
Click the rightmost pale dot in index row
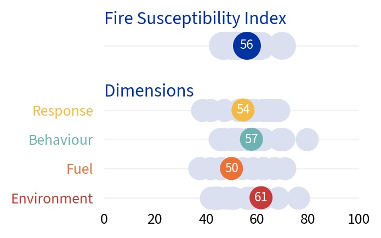click(283, 46)
